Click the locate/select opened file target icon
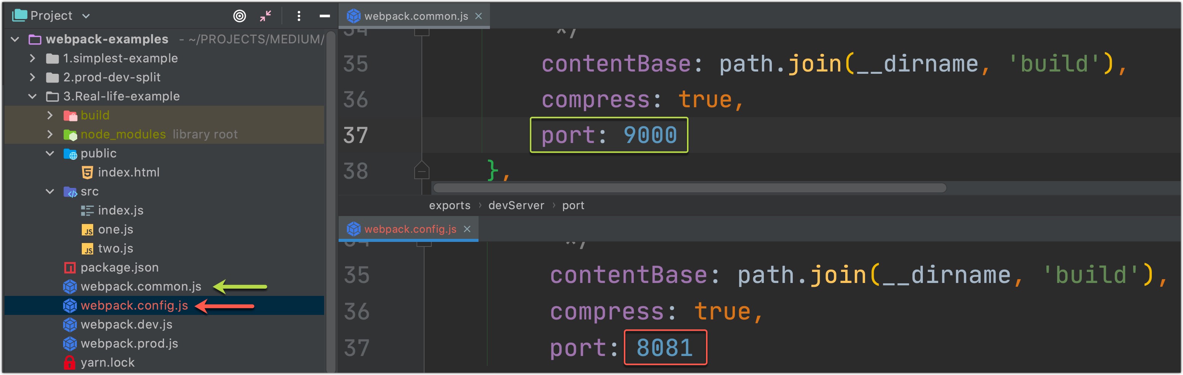The height and width of the screenshot is (375, 1183). [239, 16]
